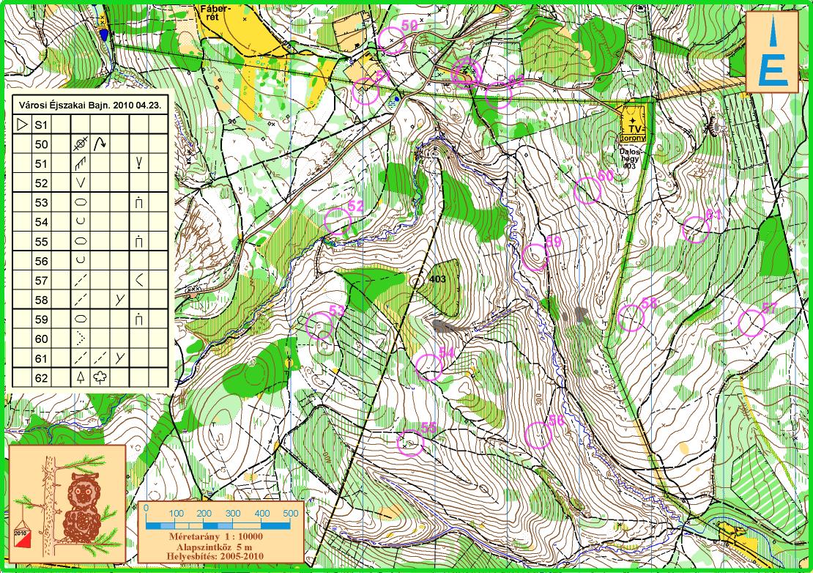813x573 pixels.
Task: Click the '500' mark on the scale bar
Action: click(x=290, y=513)
